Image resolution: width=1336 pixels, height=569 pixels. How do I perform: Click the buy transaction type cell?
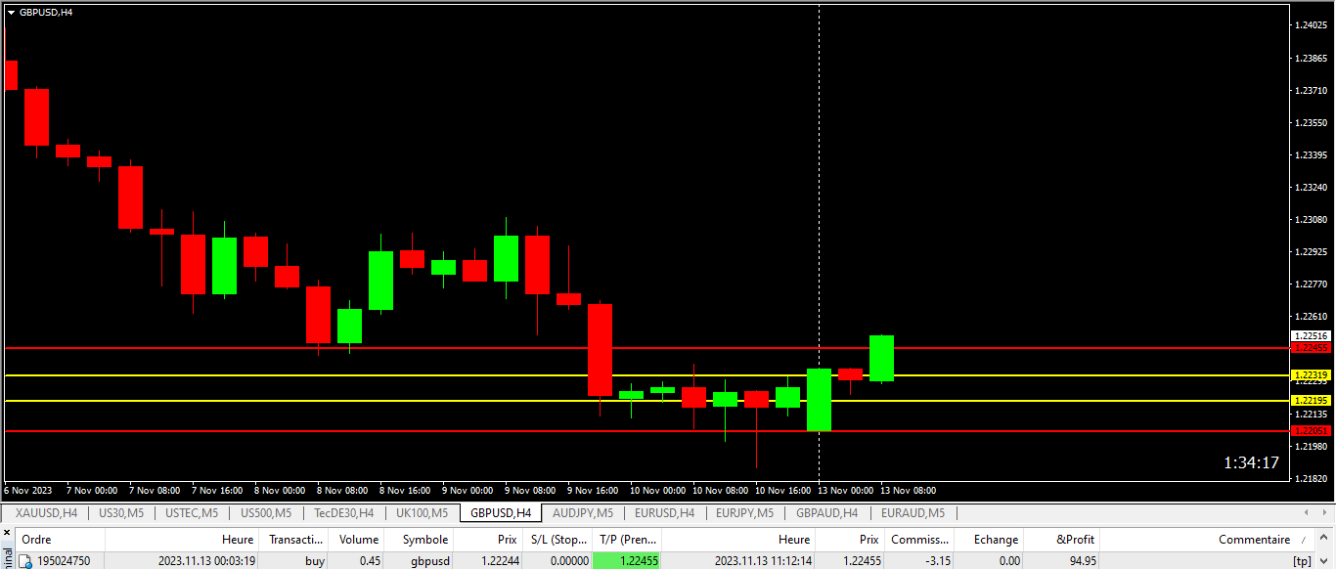(x=315, y=561)
